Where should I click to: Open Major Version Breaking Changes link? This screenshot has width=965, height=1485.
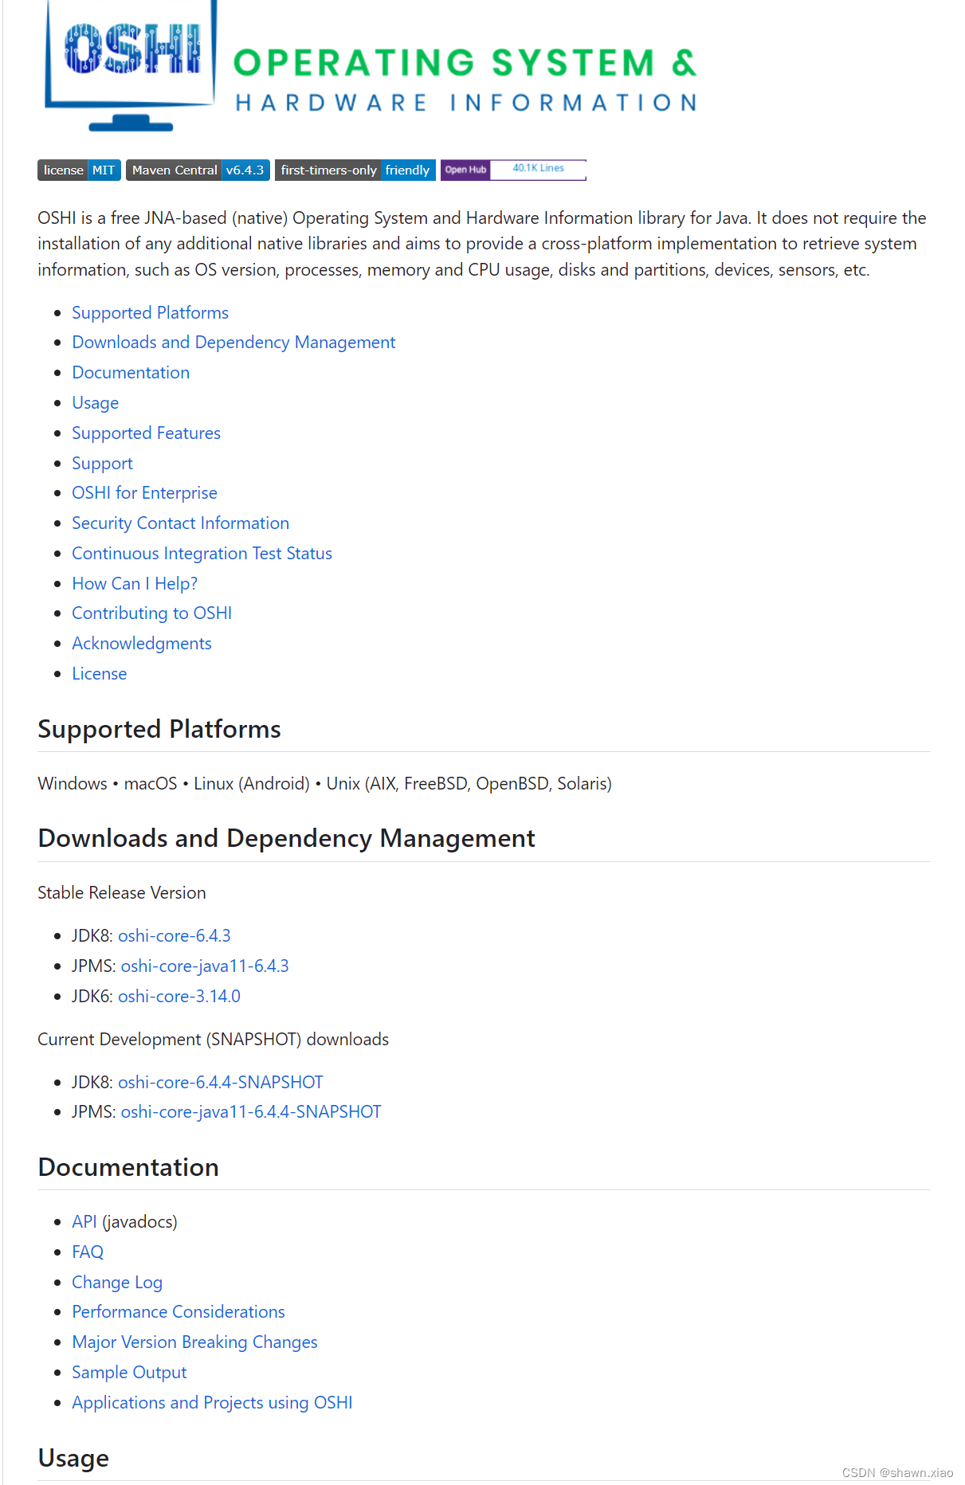pyautogui.click(x=194, y=1342)
